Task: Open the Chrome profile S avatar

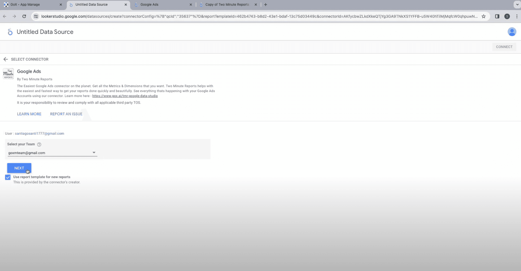Action: [x=507, y=16]
